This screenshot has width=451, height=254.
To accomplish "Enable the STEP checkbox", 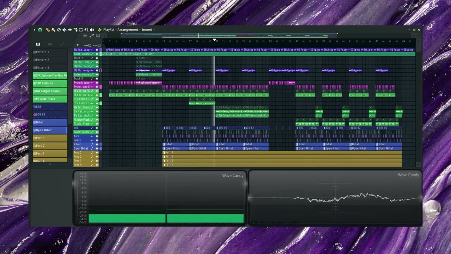I will coord(89,45).
